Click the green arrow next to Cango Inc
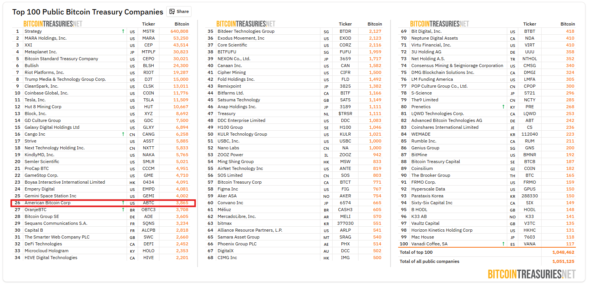 click(123, 134)
